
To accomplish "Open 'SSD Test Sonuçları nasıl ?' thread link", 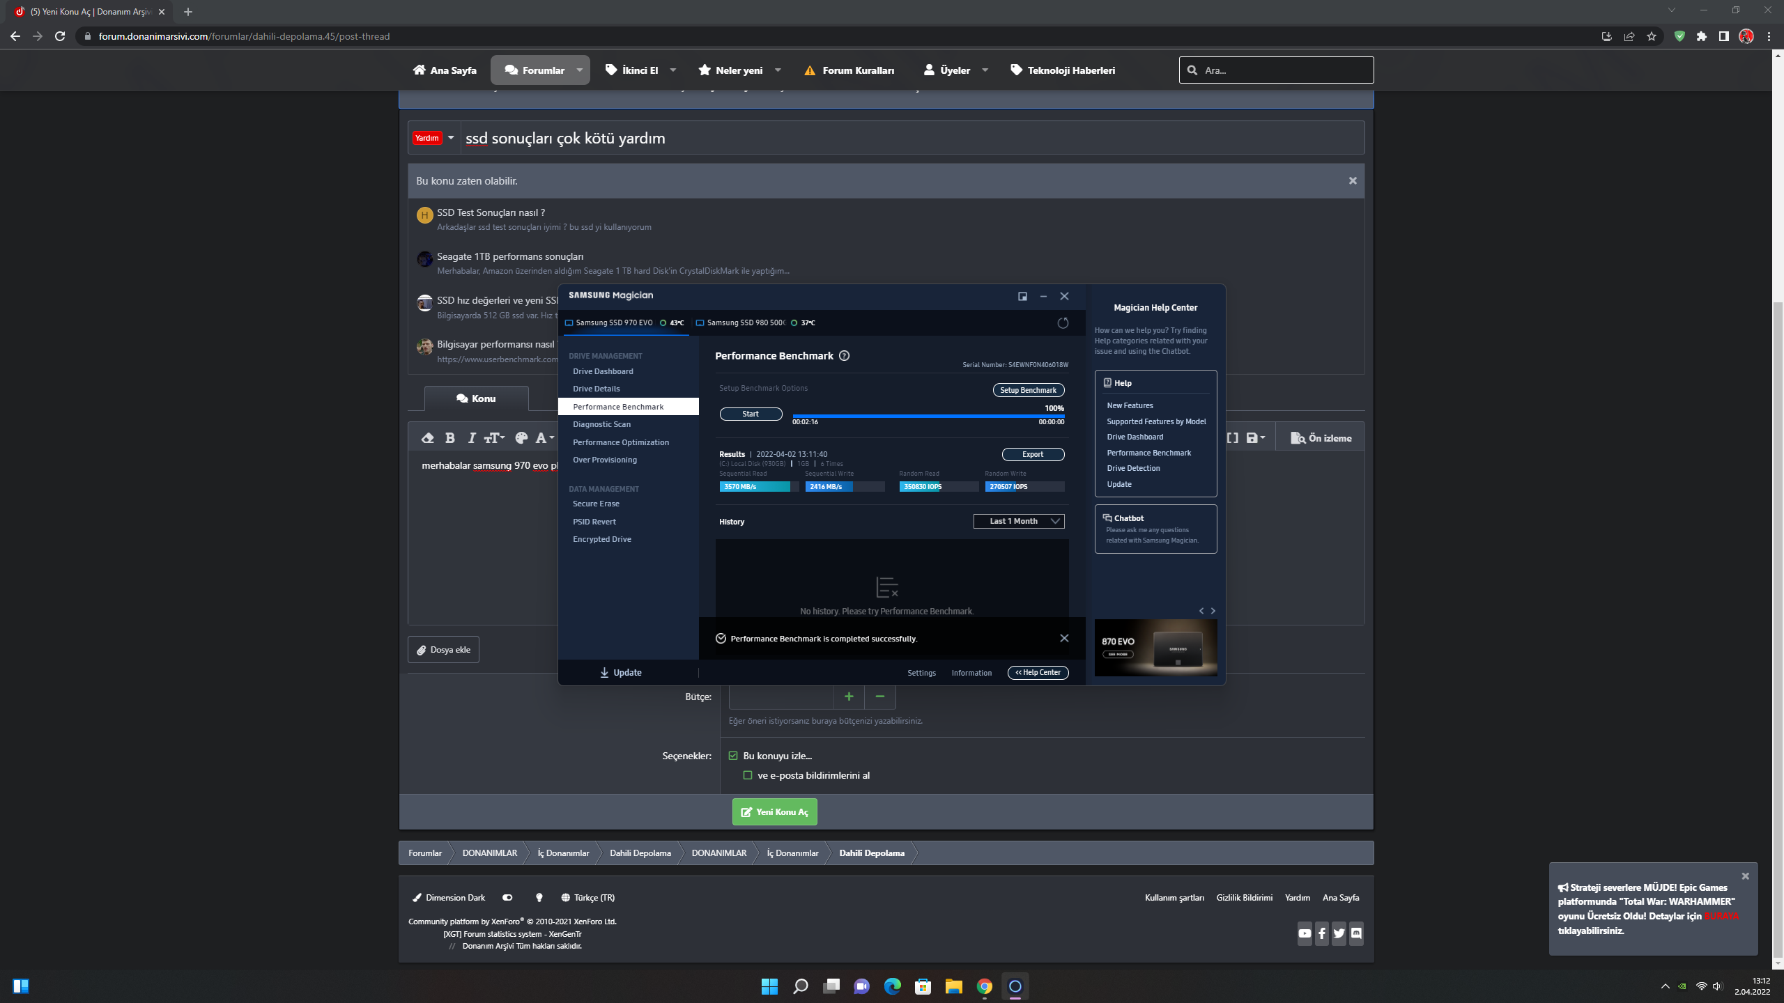I will point(491,212).
